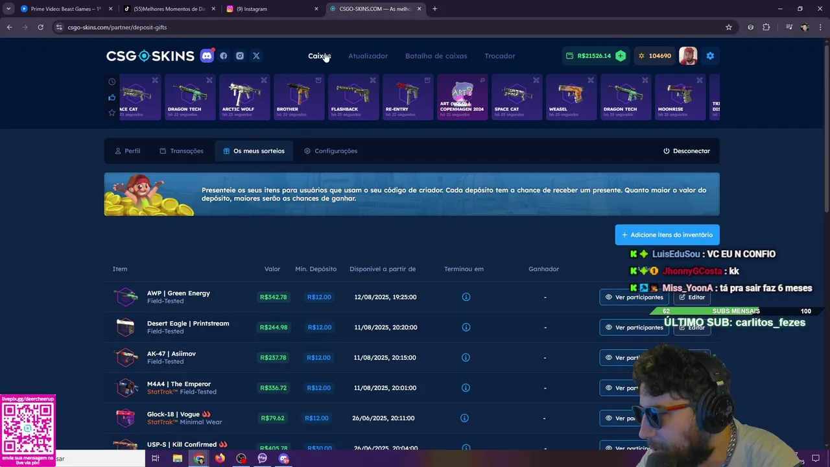The height and width of the screenshot is (467, 830).
Task: Open the Facebook icon in header
Action: click(224, 56)
